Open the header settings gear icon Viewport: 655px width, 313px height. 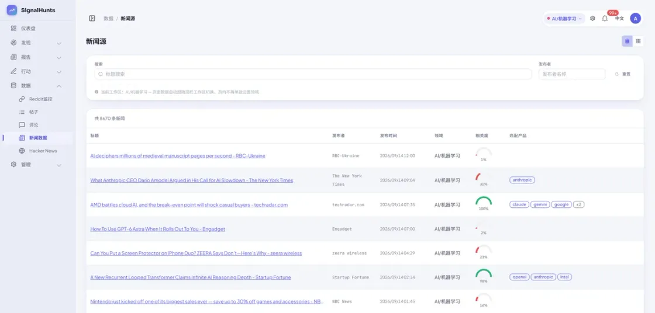click(592, 18)
